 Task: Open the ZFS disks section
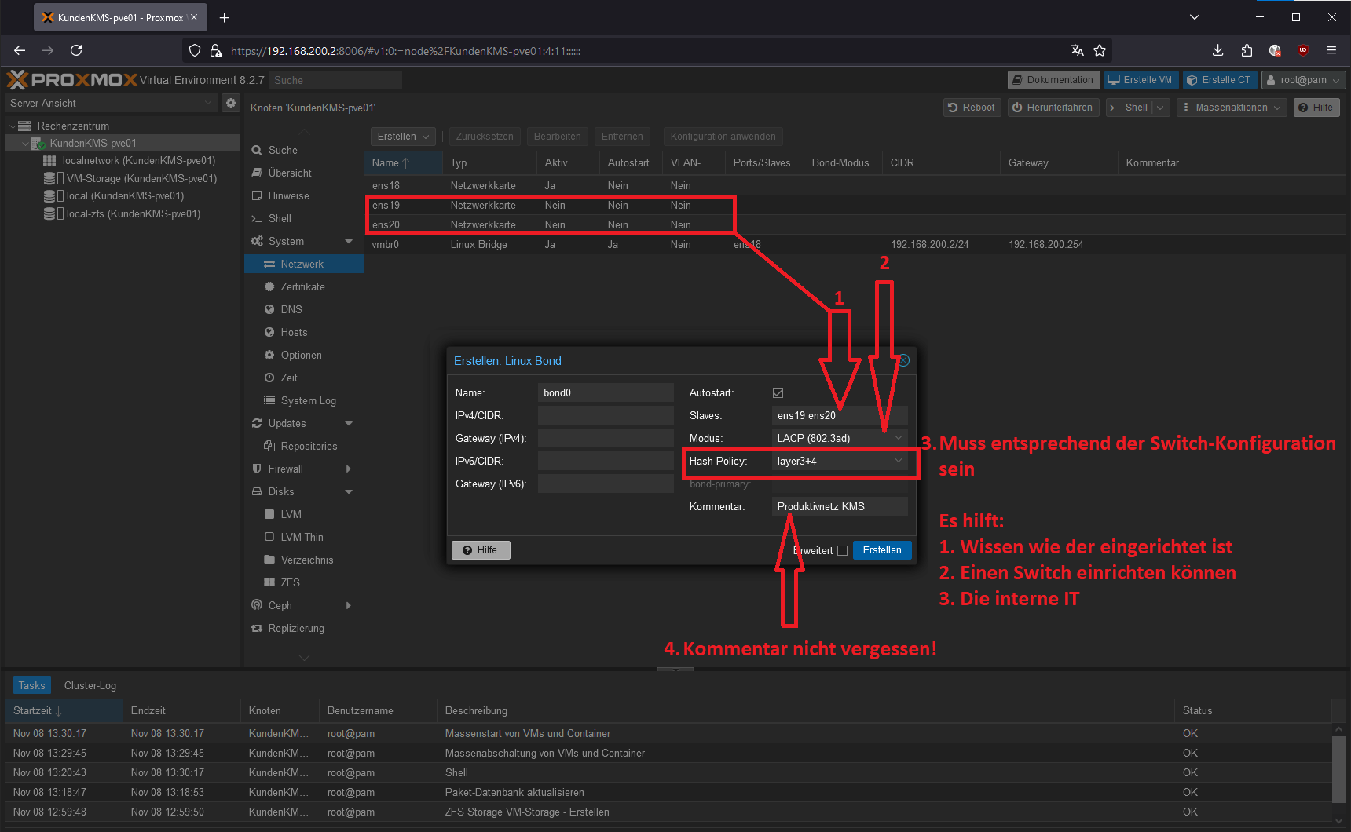pos(290,582)
